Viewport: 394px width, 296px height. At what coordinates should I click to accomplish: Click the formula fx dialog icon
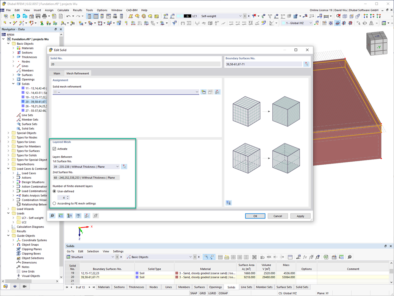(x=95, y=216)
